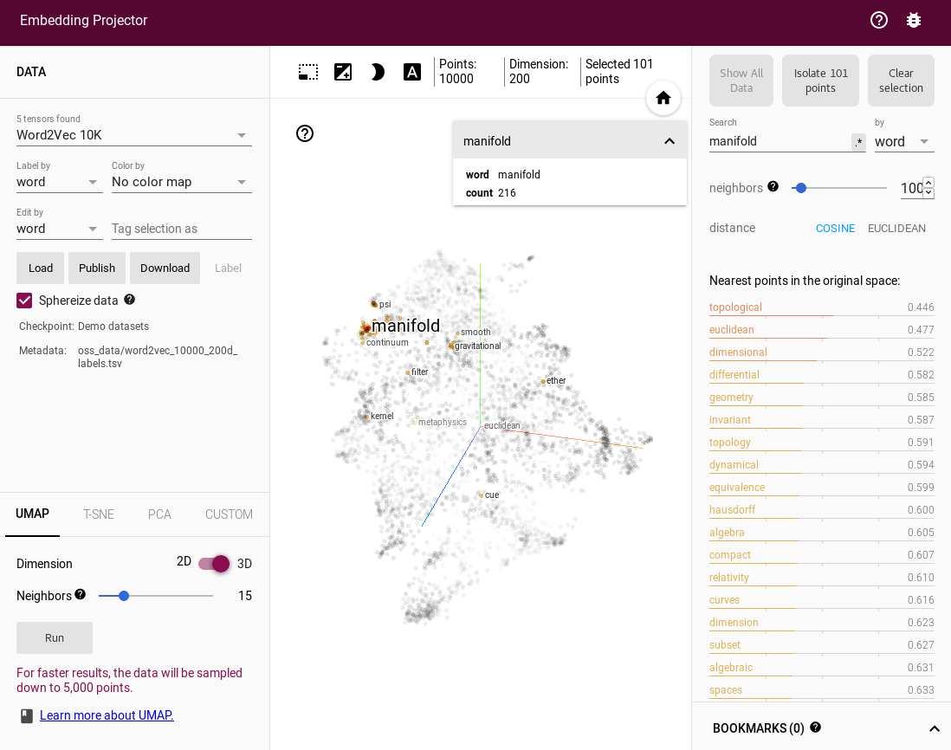Screen dimensions: 951x750
Task: Activate the bounding box selection tool
Action: 308,72
